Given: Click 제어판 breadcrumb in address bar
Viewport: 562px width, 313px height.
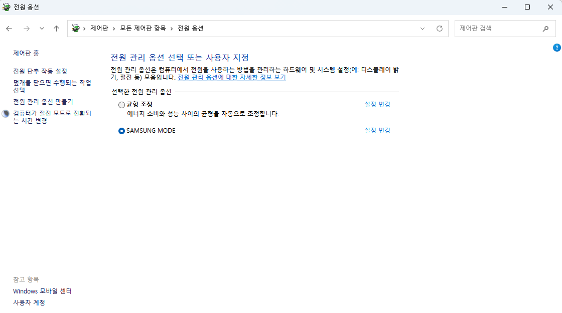Looking at the screenshot, I should coord(99,28).
